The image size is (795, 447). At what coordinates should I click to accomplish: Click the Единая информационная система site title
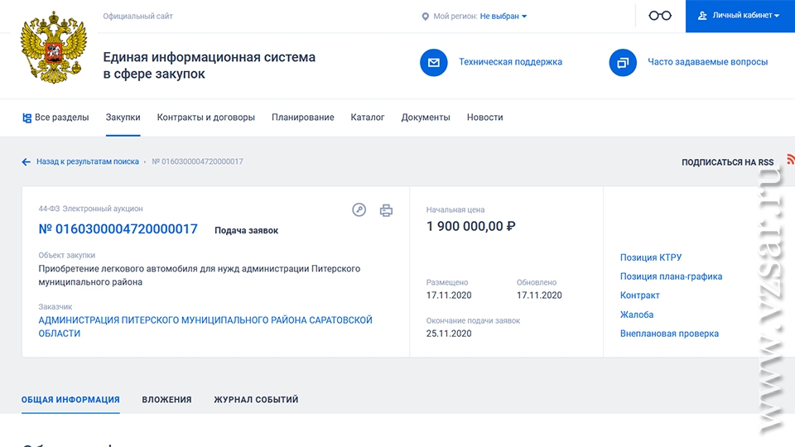pos(209,65)
